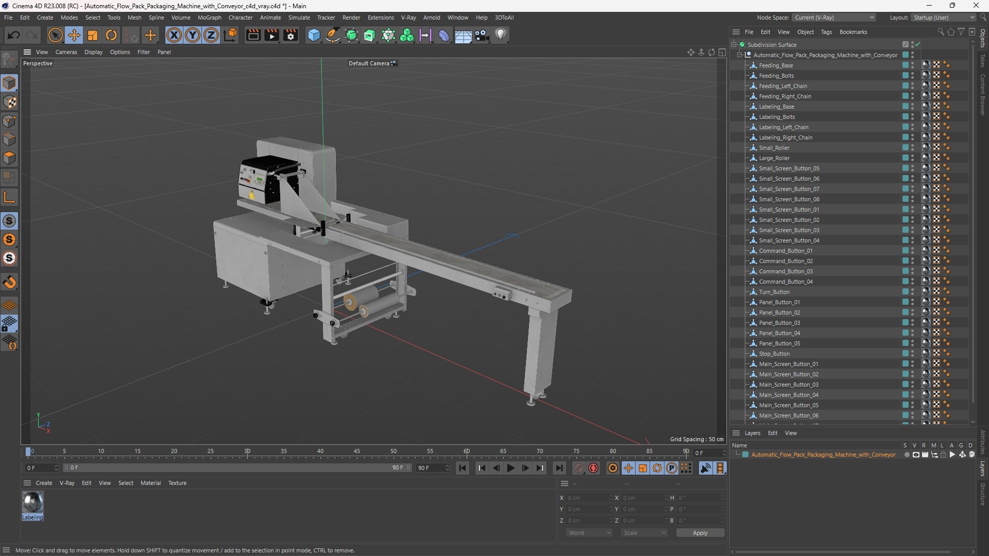Collapse the Subdivision Surface tree item
Image resolution: width=989 pixels, height=556 pixels.
click(734, 45)
